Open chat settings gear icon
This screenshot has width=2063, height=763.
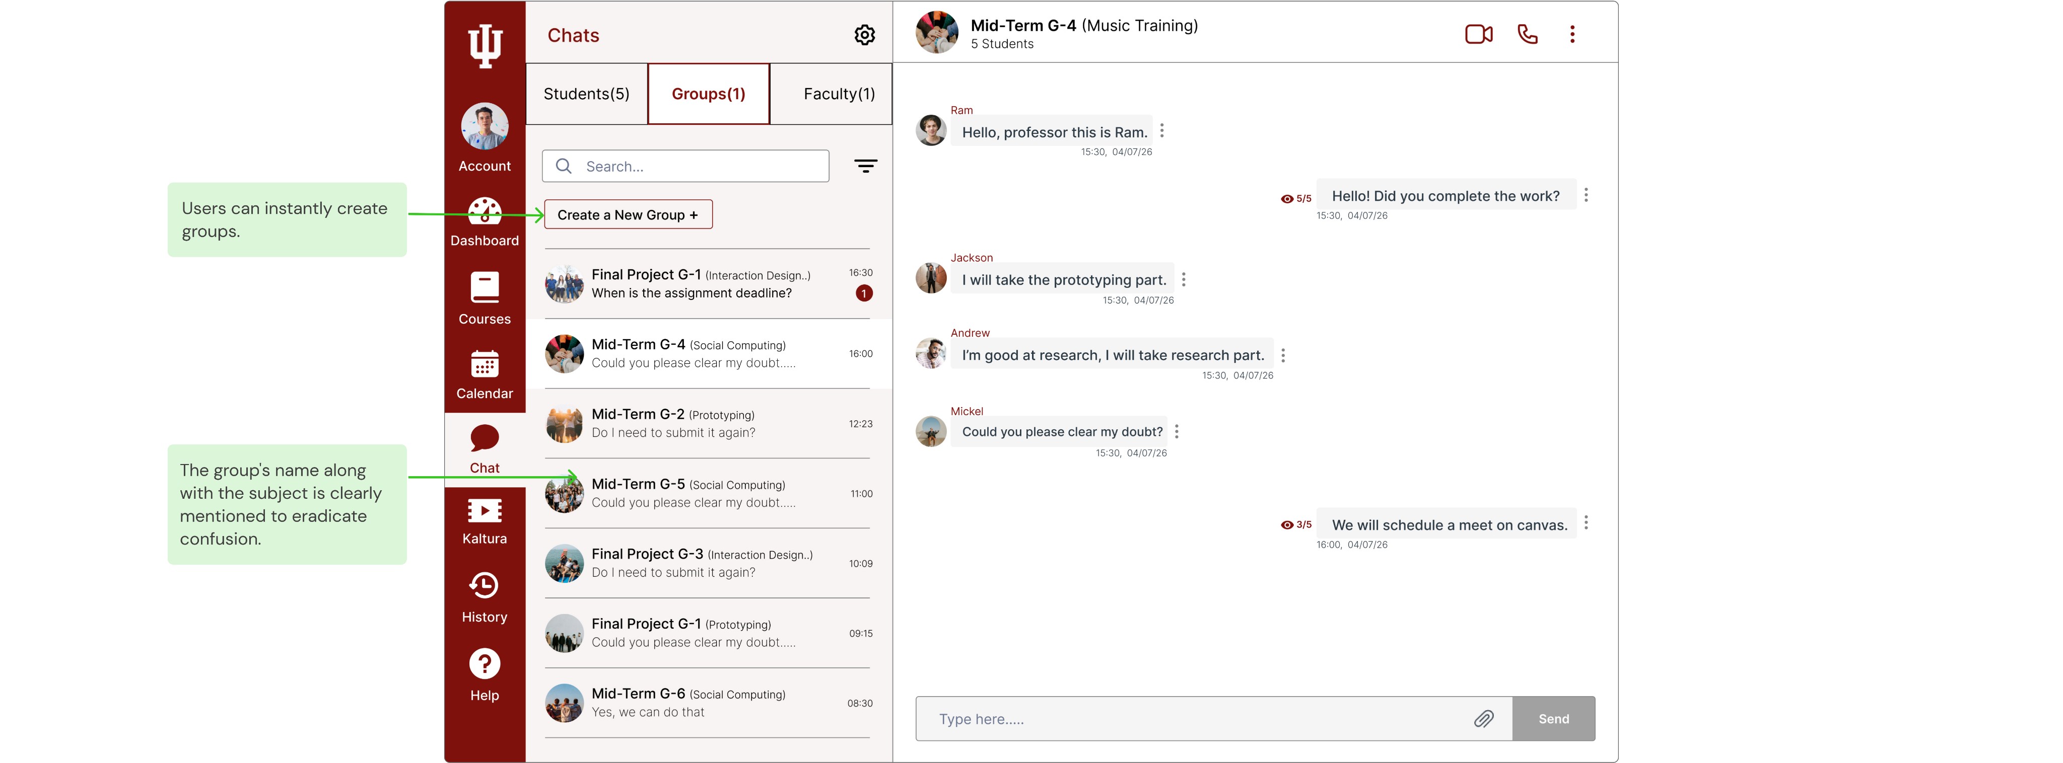[x=864, y=35]
